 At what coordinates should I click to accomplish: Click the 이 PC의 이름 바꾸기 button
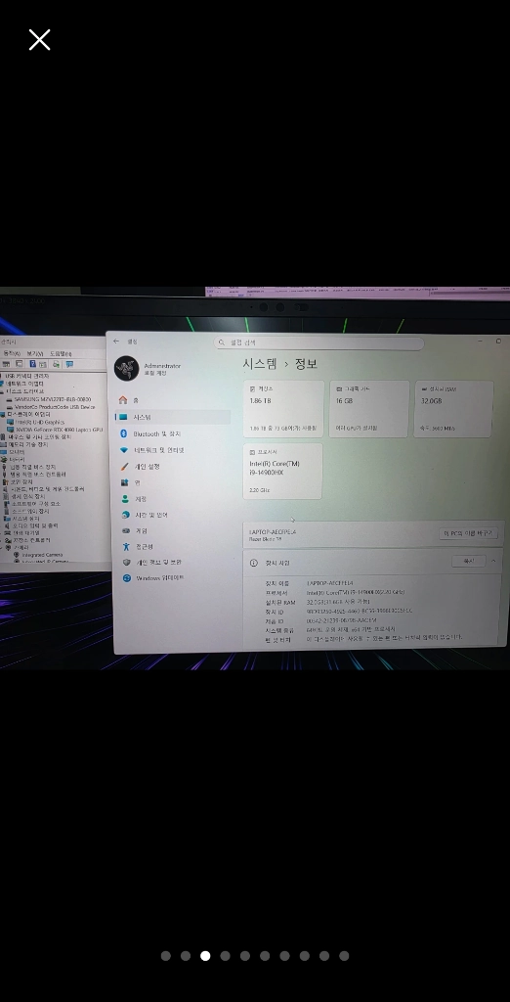pos(469,533)
